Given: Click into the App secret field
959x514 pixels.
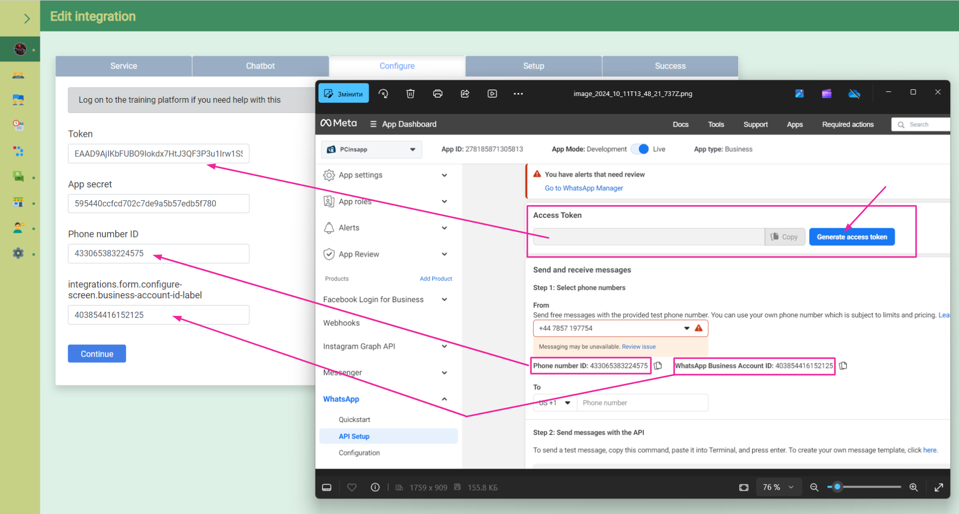Looking at the screenshot, I should click(158, 203).
